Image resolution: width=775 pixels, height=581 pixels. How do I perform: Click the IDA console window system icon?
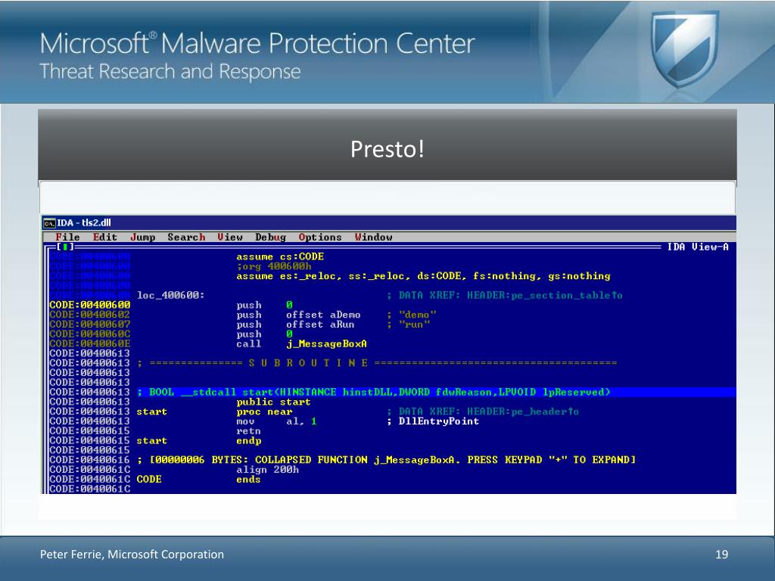49,223
